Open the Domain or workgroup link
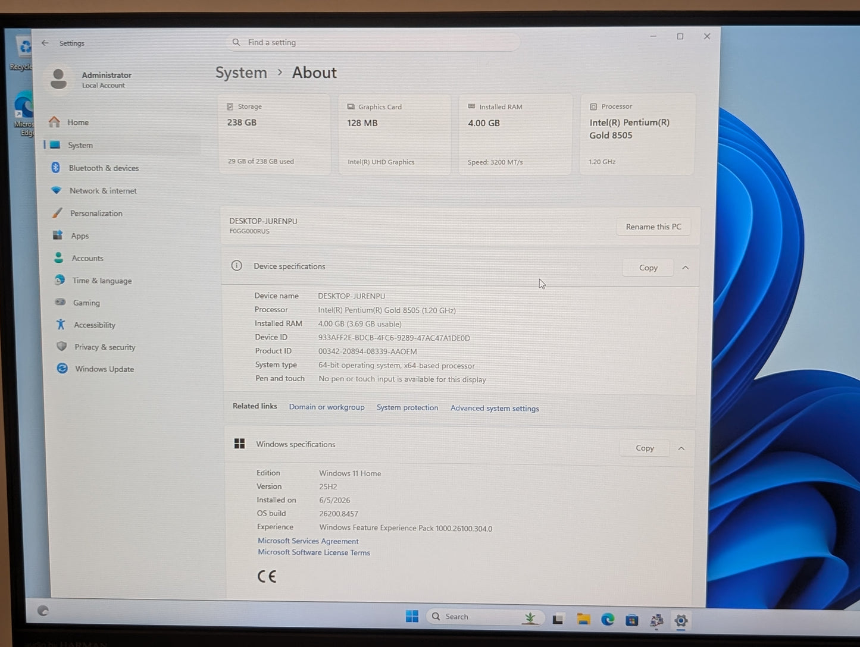The height and width of the screenshot is (647, 860). (x=327, y=407)
